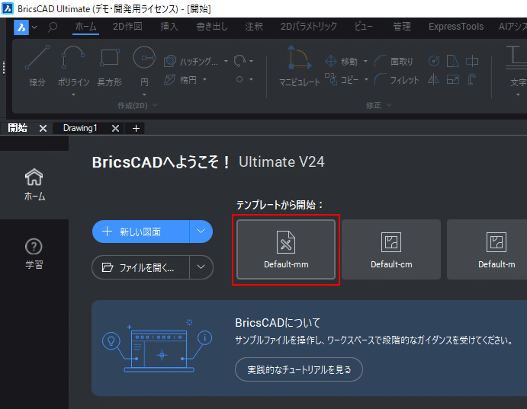This screenshot has width=527, height=409.
Task: Open the Hatching dropdown arrow
Action: [226, 62]
